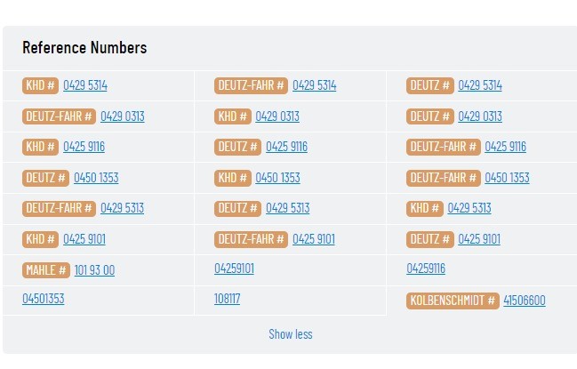Screen dimensions: 577x369
Task: Click the unlabeled 04259101 reference link
Action: [234, 269]
